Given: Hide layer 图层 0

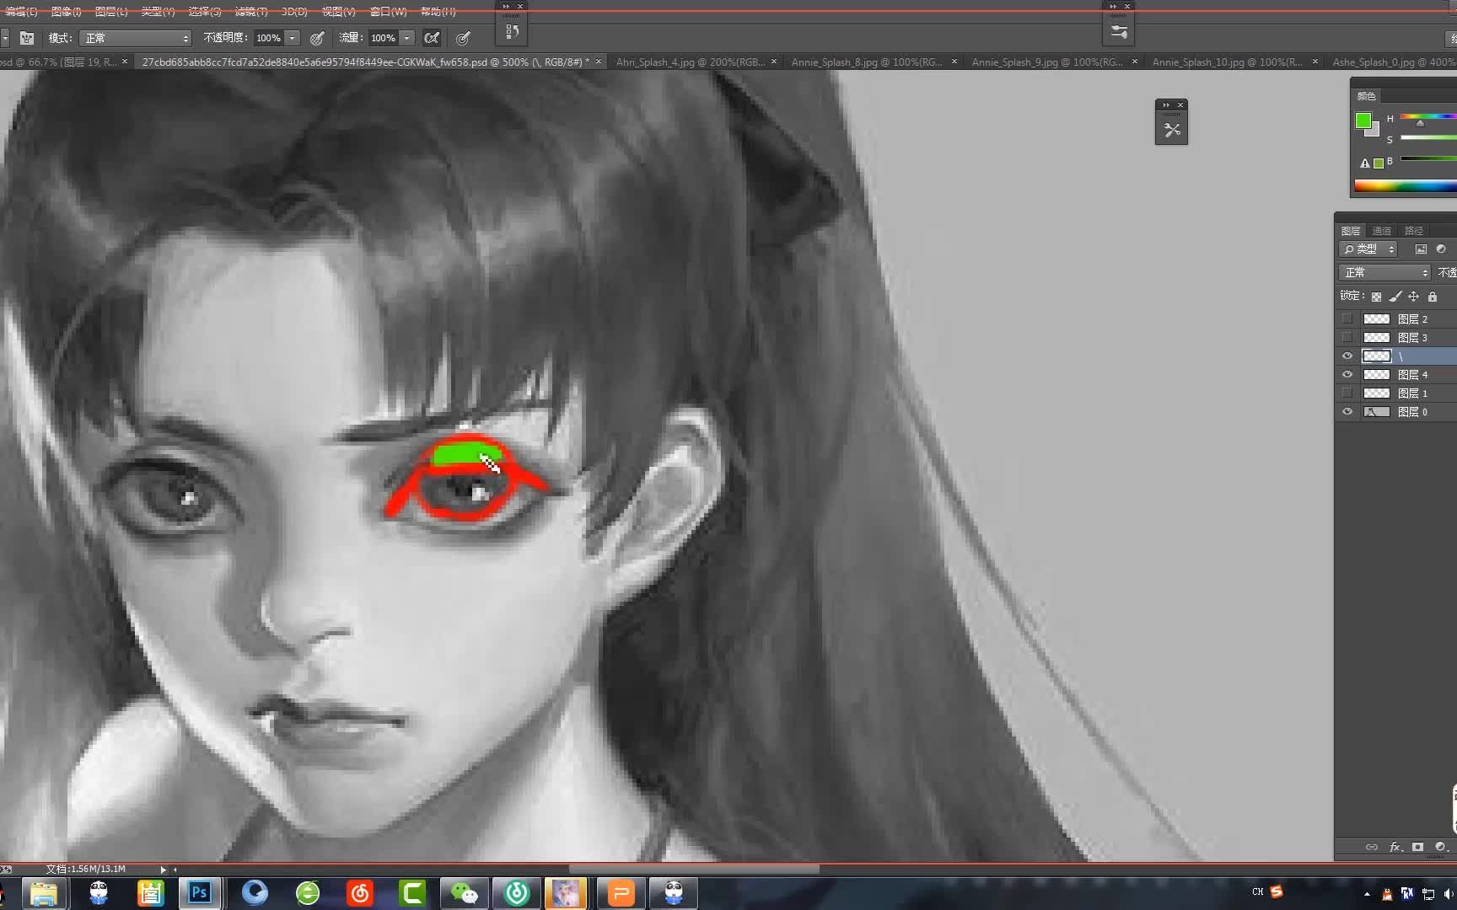Looking at the screenshot, I should point(1347,411).
